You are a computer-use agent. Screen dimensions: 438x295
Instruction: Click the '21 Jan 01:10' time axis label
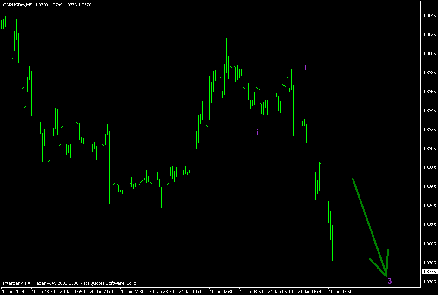coord(190,291)
